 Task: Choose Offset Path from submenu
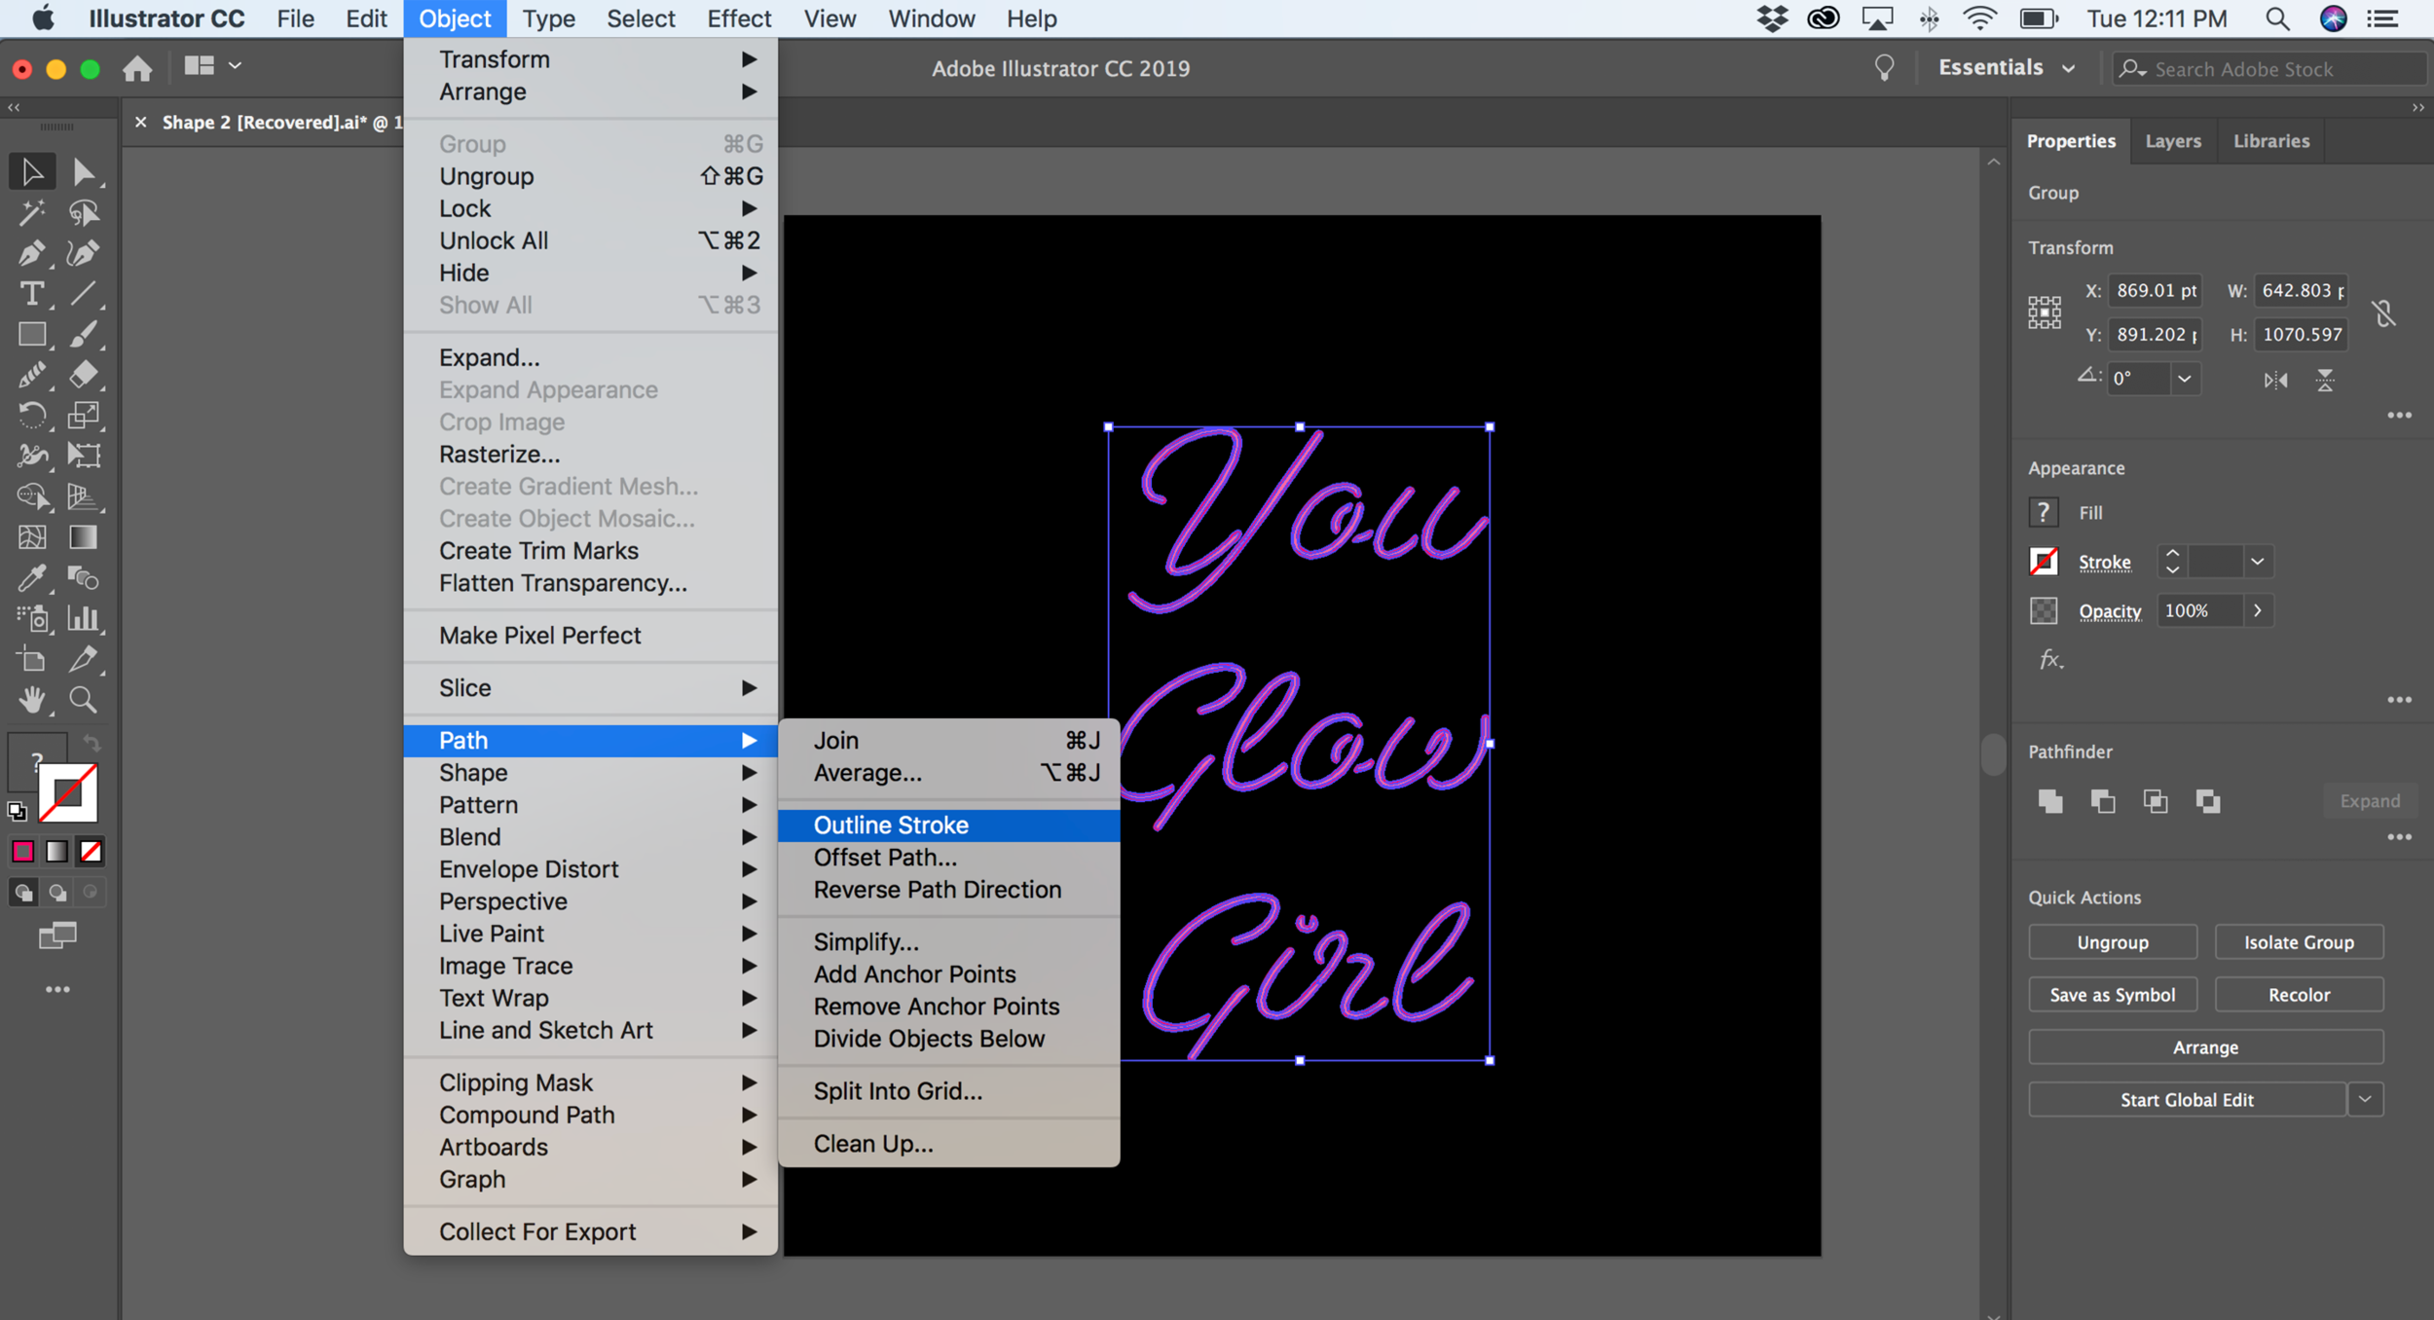pyautogui.click(x=949, y=857)
